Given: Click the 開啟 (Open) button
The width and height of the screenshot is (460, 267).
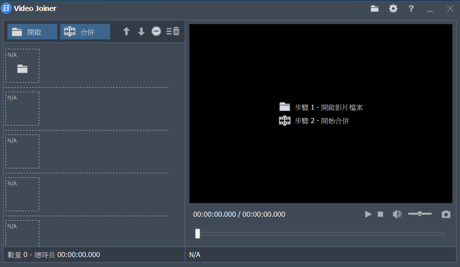Looking at the screenshot, I should [32, 32].
